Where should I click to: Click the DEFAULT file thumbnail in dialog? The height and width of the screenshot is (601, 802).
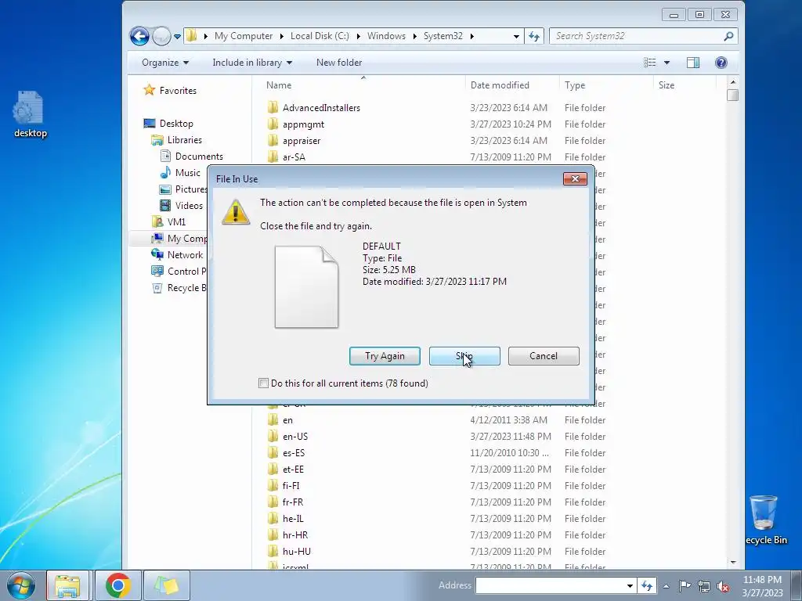tap(306, 286)
